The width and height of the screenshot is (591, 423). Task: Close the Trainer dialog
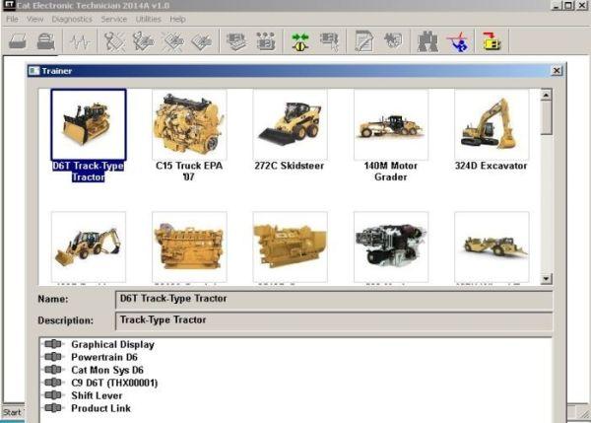click(x=557, y=71)
